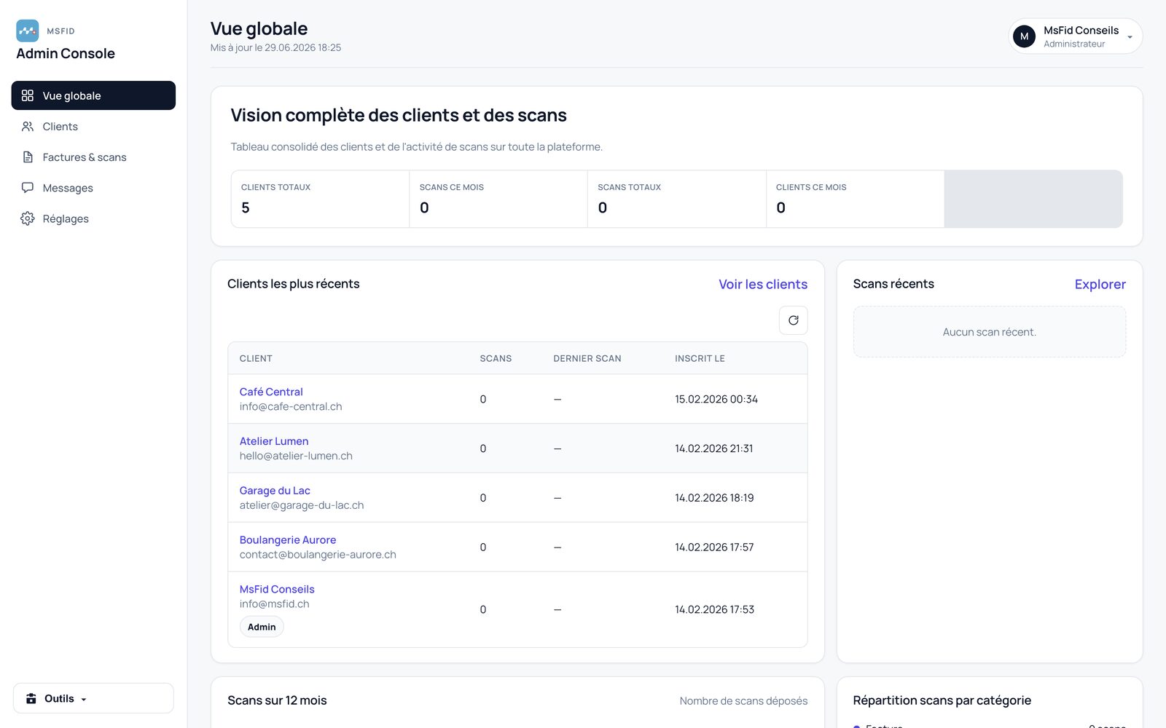Viewport: 1166px width, 728px height.
Task: Click date 14.02.2026 17:53
Action: [714, 609]
